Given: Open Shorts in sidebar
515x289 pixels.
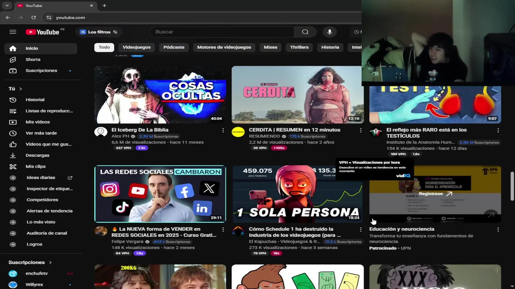Looking at the screenshot, I should 41,59.
